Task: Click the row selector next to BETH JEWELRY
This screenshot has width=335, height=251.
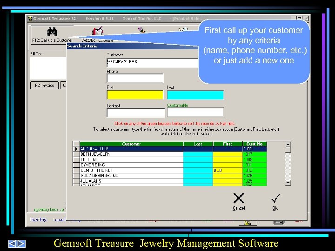Action: click(x=76, y=154)
